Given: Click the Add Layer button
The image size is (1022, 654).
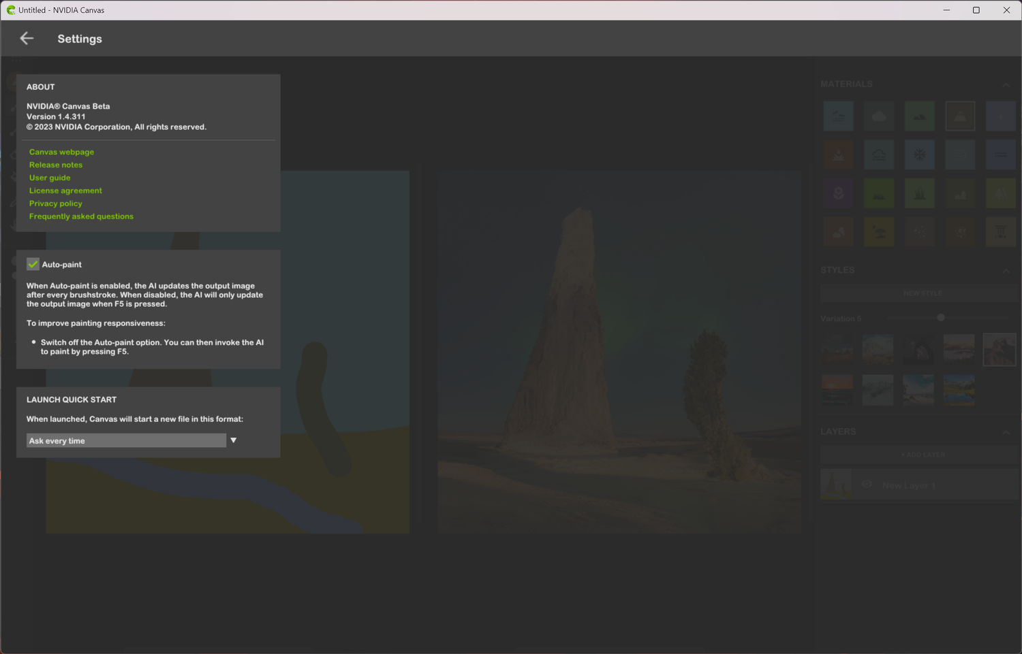Looking at the screenshot, I should (x=920, y=455).
